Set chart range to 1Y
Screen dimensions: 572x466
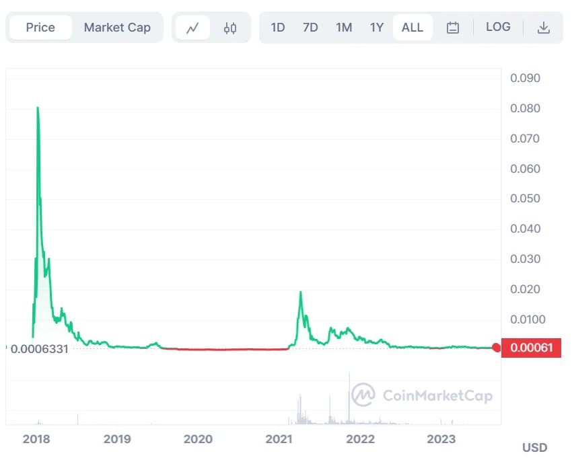(377, 28)
